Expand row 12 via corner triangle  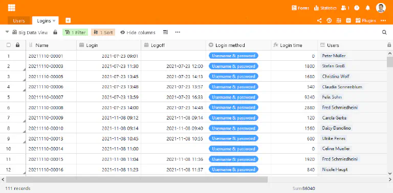25,173
